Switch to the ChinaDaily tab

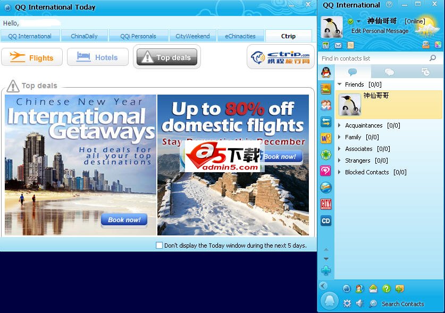tap(85, 36)
